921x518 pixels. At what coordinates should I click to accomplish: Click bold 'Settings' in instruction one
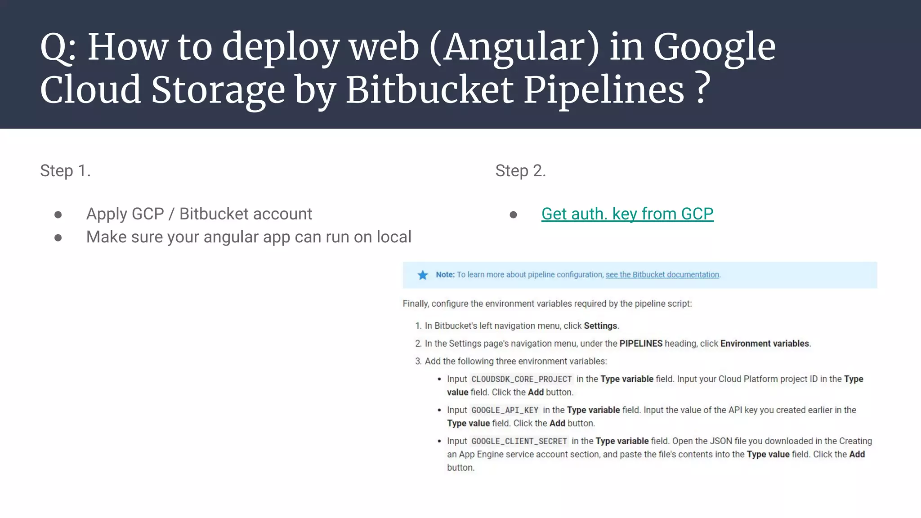601,326
